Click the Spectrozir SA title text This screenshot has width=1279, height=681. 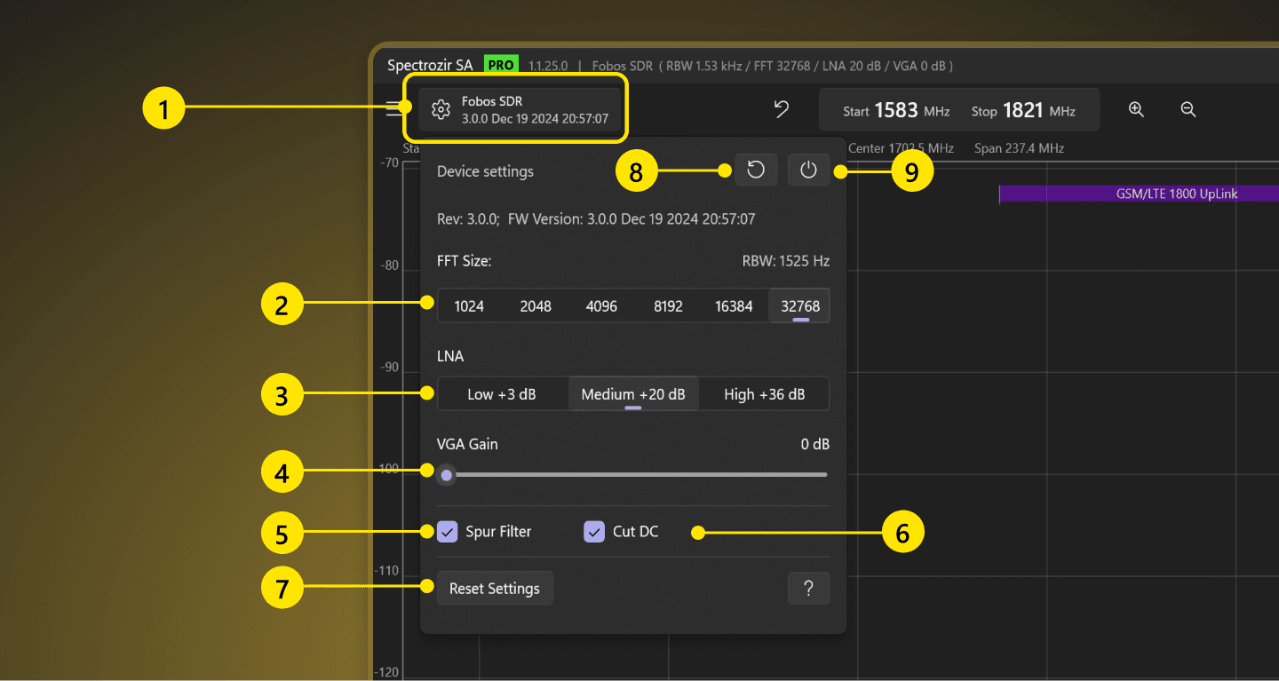[x=431, y=66]
